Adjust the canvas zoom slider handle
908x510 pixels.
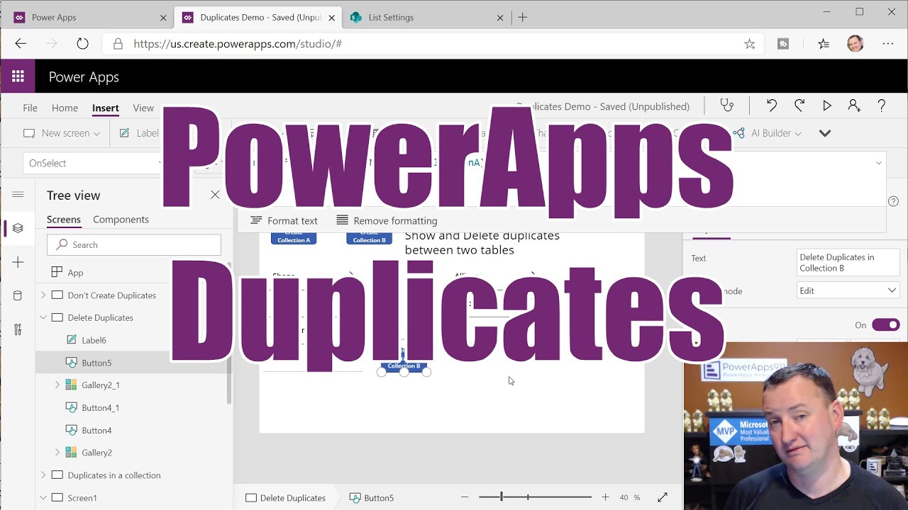[502, 497]
